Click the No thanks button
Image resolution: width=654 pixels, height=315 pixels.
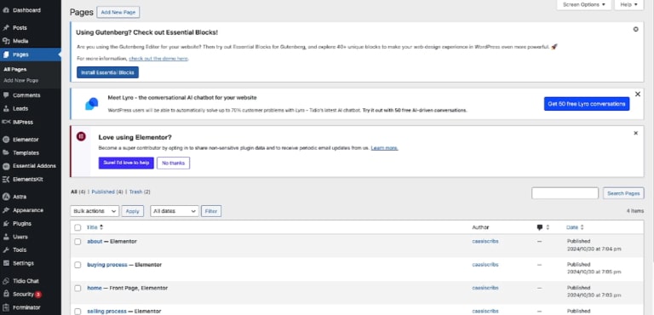(173, 163)
